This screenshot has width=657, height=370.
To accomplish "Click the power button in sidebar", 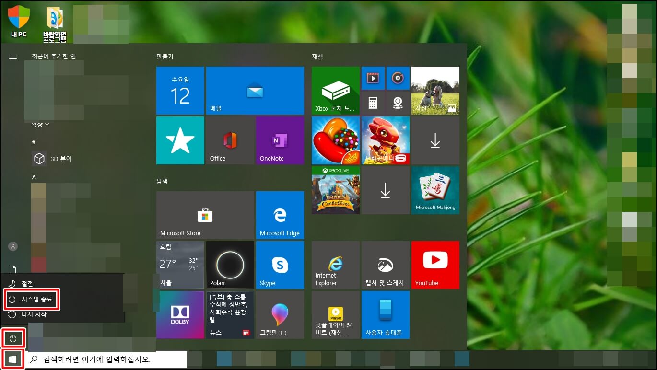I will click(x=13, y=339).
